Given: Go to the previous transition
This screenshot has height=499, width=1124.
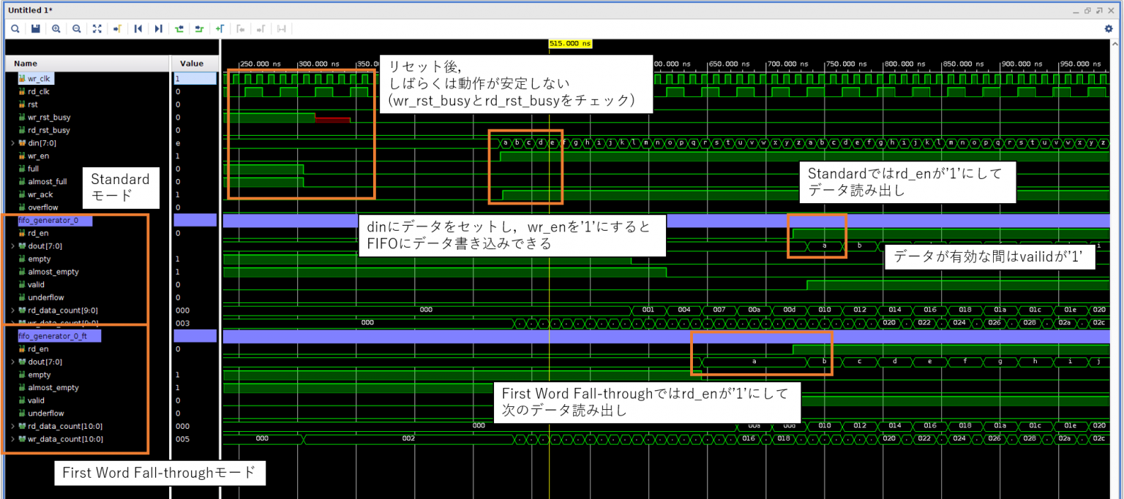Looking at the screenshot, I should tap(179, 28).
